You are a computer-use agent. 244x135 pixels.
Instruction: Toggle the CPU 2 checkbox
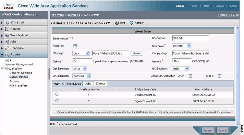point(219,76)
